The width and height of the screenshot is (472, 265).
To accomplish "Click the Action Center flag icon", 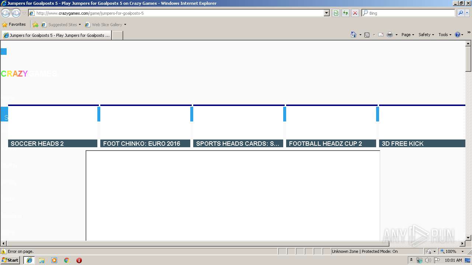I will click(x=437, y=260).
